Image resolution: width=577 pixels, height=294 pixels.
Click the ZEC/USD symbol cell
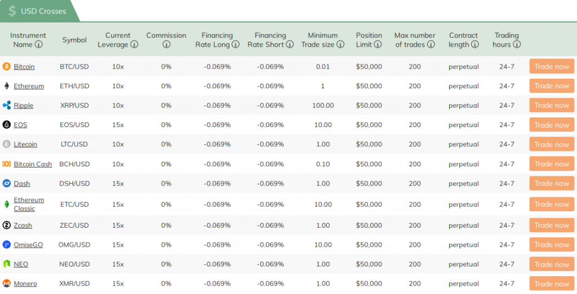[74, 226]
